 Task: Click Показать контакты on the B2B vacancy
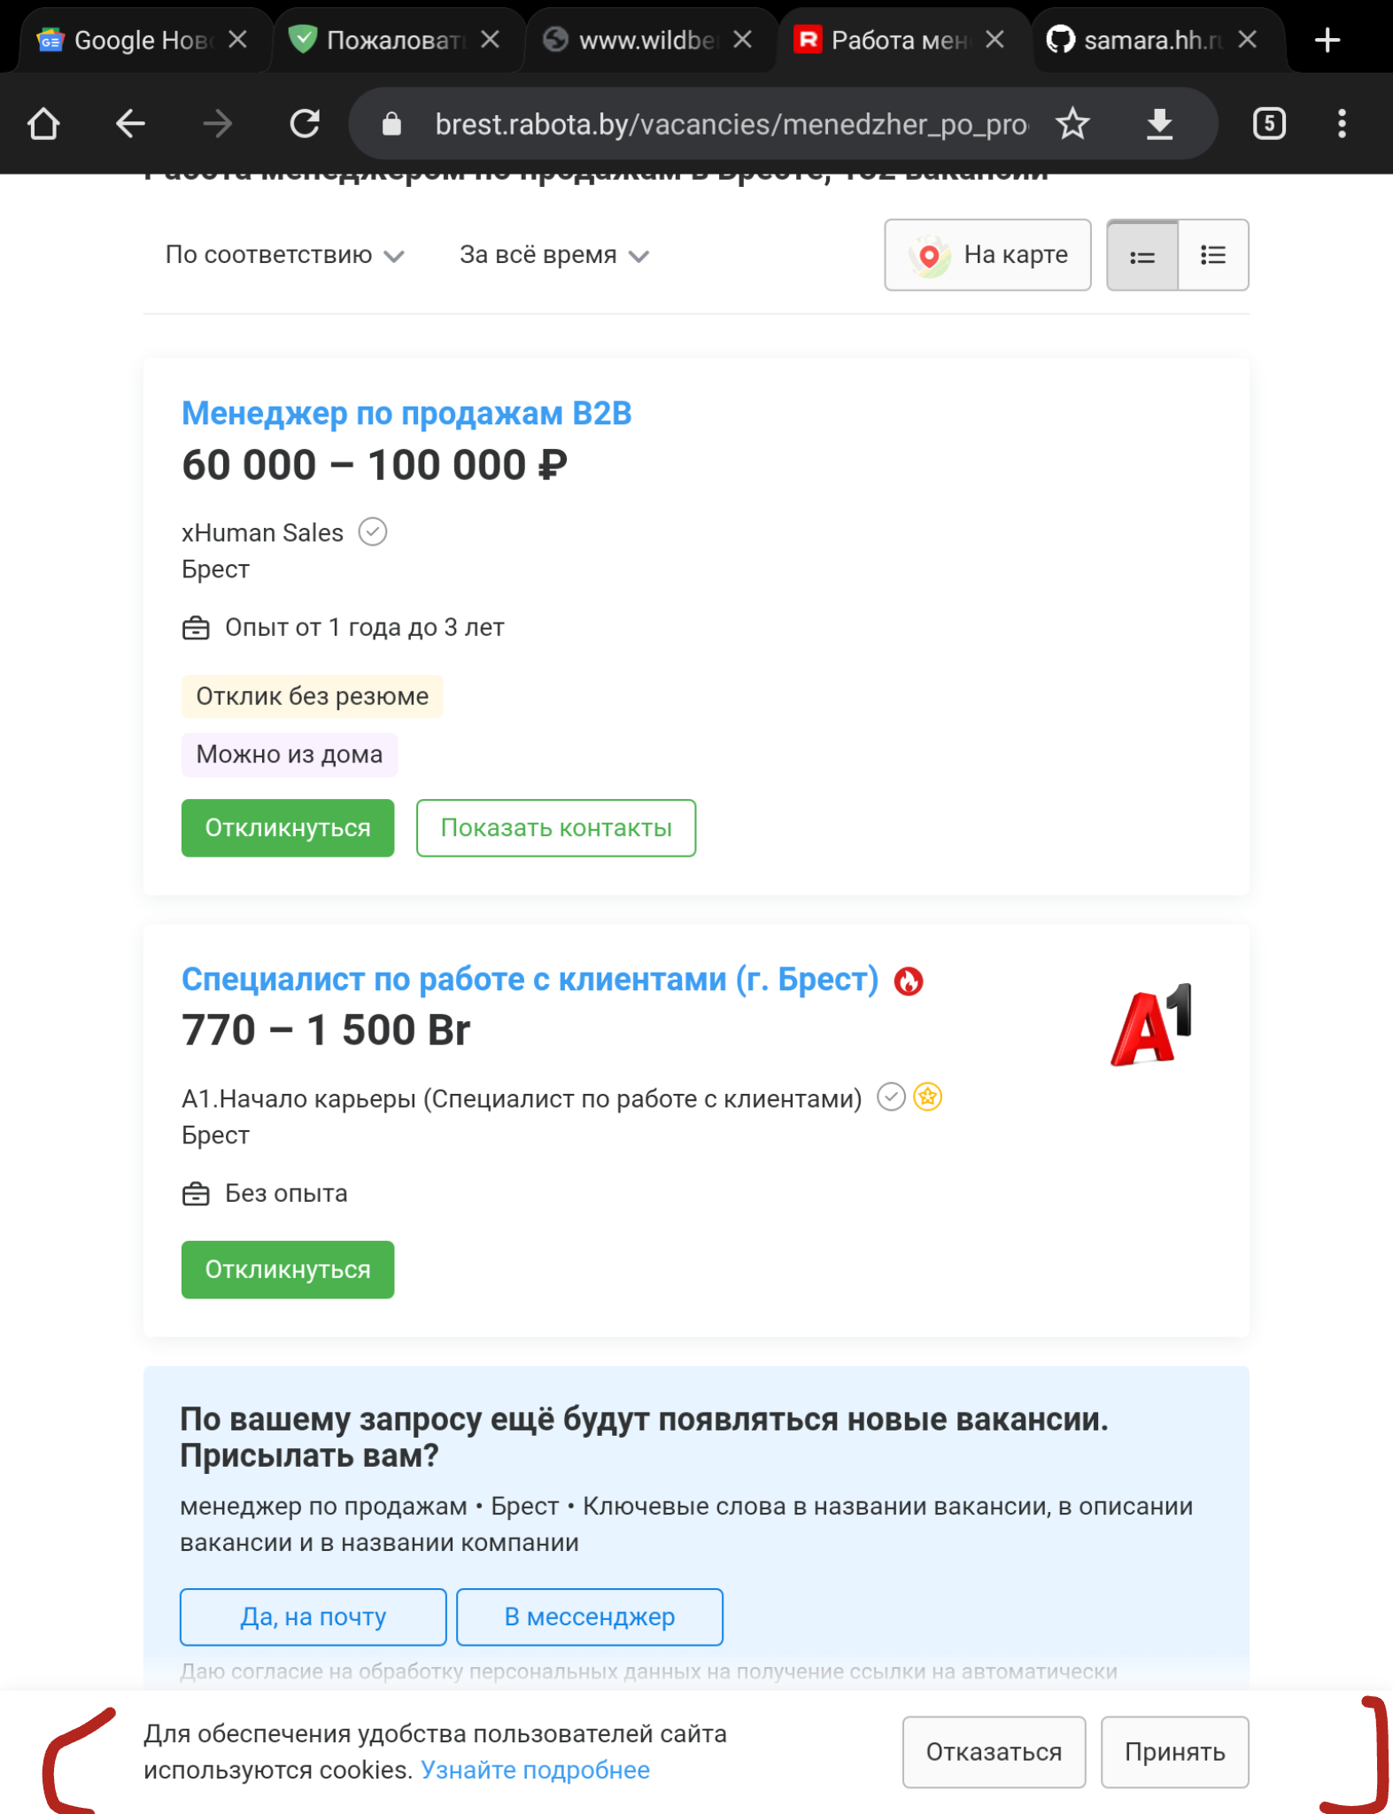[x=555, y=827]
